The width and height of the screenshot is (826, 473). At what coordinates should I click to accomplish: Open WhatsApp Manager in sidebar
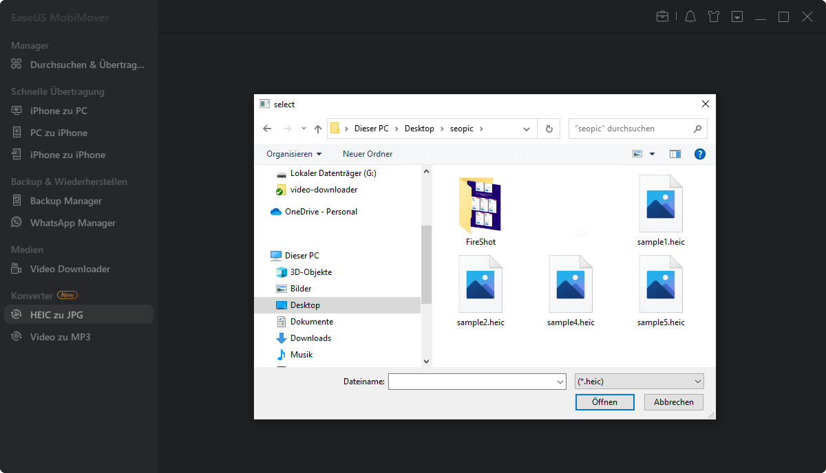pos(79,223)
